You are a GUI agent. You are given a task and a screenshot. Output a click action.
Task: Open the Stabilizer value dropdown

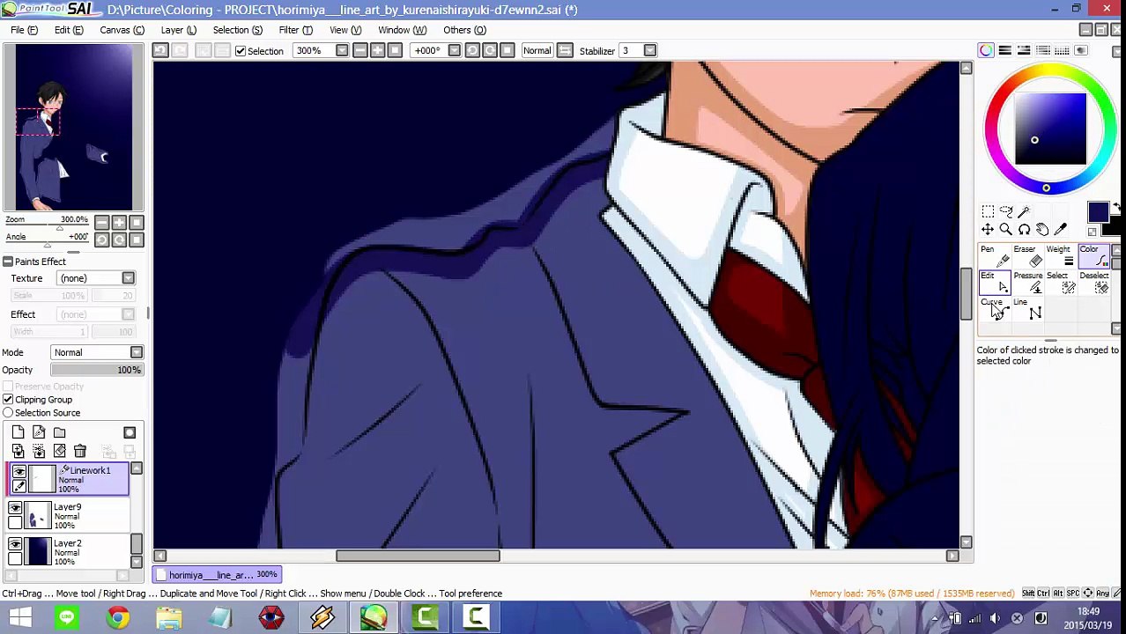[x=650, y=50]
